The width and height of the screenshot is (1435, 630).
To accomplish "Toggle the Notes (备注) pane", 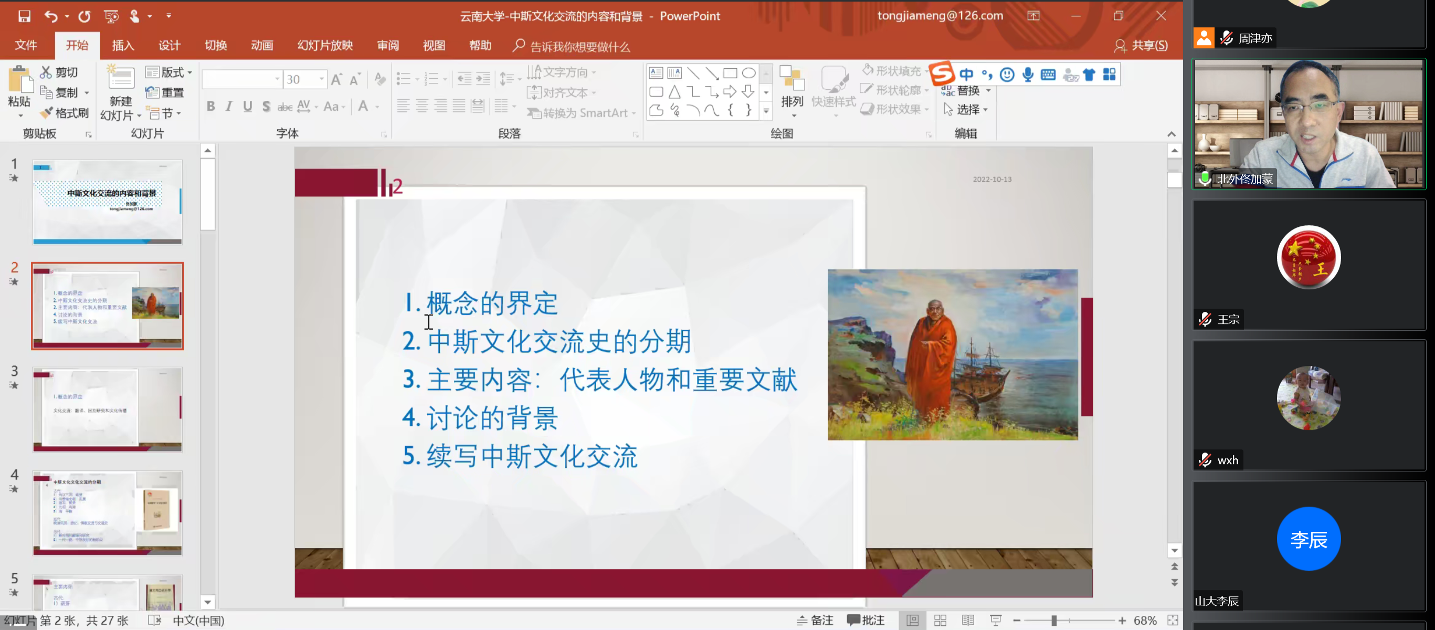I will coord(815,620).
